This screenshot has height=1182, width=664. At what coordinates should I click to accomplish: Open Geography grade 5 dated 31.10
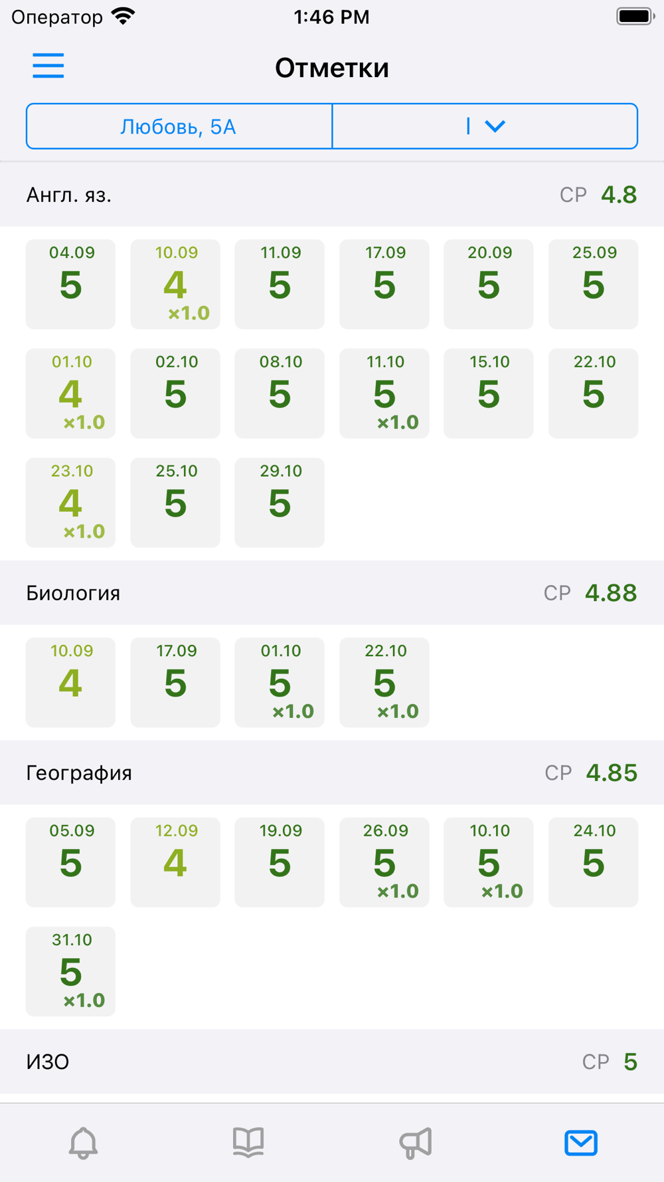[70, 971]
